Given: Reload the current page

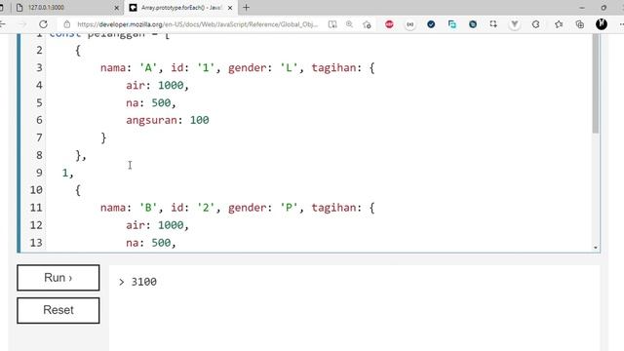Looking at the screenshot, I should click(x=43, y=24).
